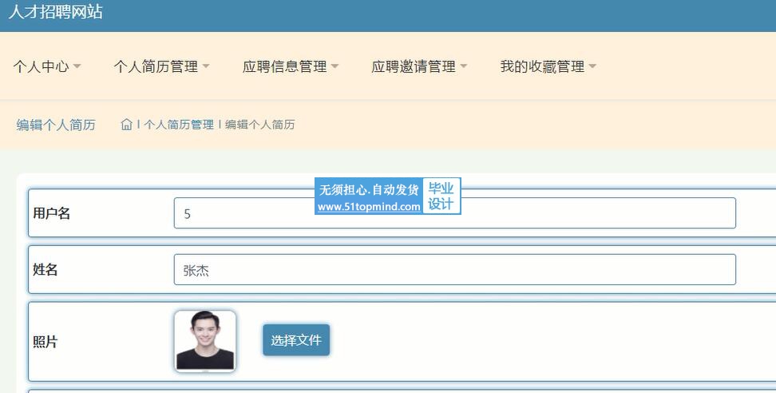Expand the dropdown arrow beside 我的收藏管理

tap(592, 65)
